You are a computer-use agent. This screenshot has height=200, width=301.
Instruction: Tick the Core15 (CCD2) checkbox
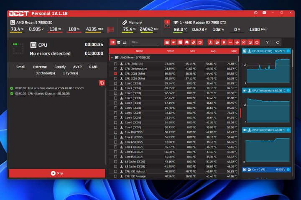115,157
